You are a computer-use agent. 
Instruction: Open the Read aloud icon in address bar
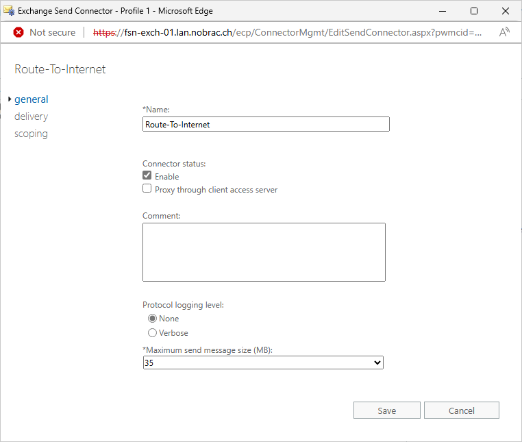[504, 32]
